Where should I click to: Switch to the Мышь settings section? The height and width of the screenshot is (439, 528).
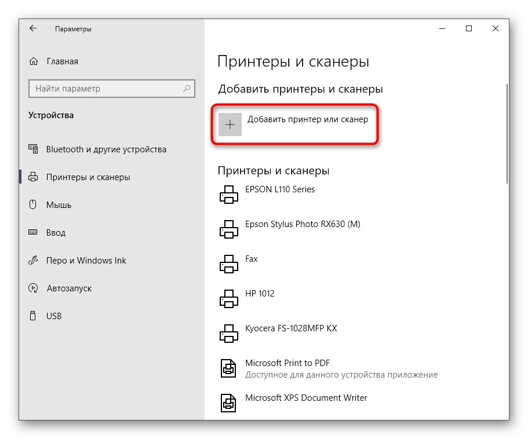point(33,204)
